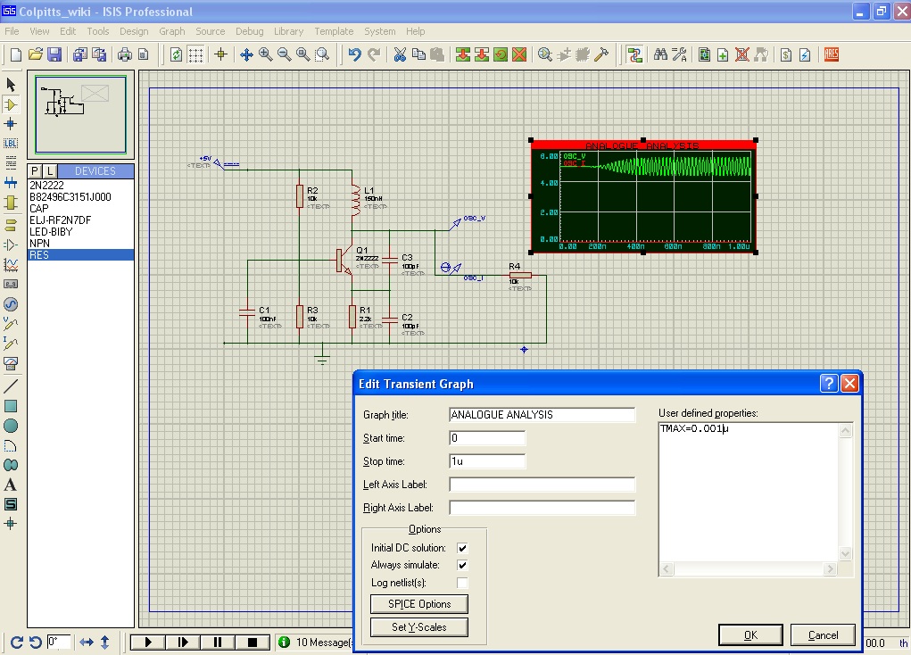Select the wire label LBL tool
This screenshot has height=655, width=911.
pyautogui.click(x=11, y=143)
